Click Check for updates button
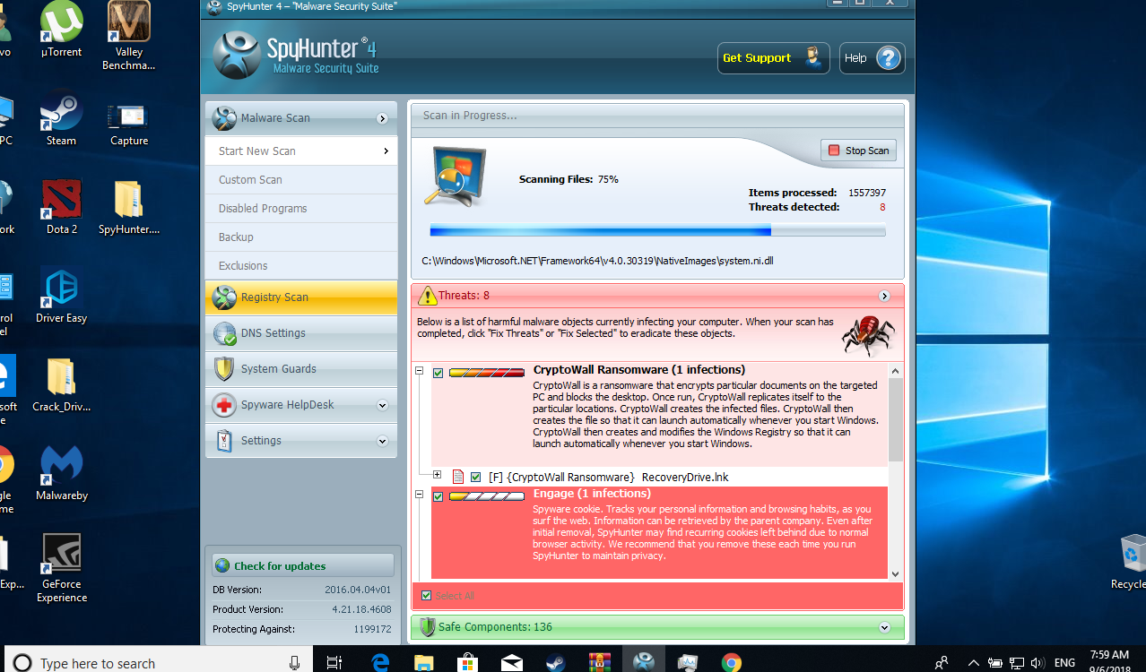The width and height of the screenshot is (1146, 672). (x=303, y=565)
